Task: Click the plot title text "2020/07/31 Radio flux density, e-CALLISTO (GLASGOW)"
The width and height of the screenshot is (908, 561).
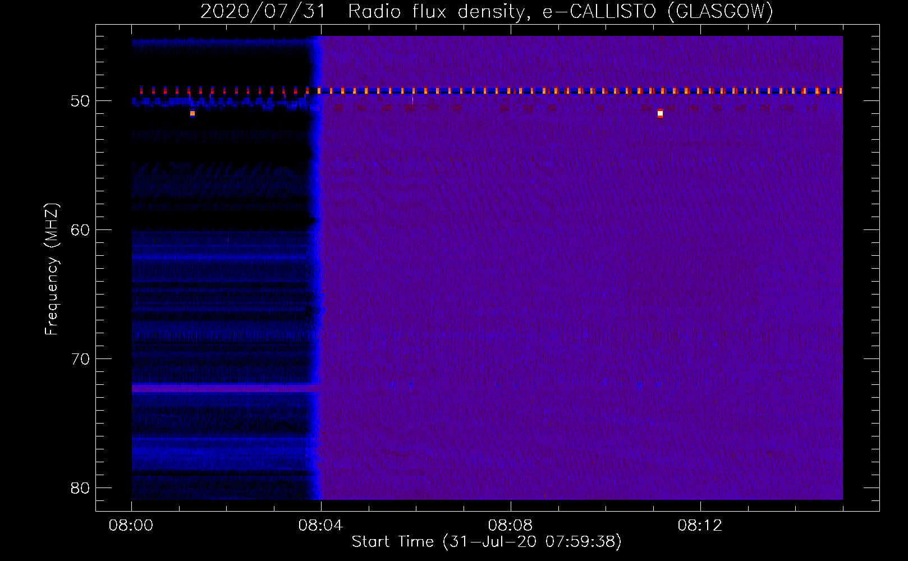Action: pyautogui.click(x=487, y=11)
